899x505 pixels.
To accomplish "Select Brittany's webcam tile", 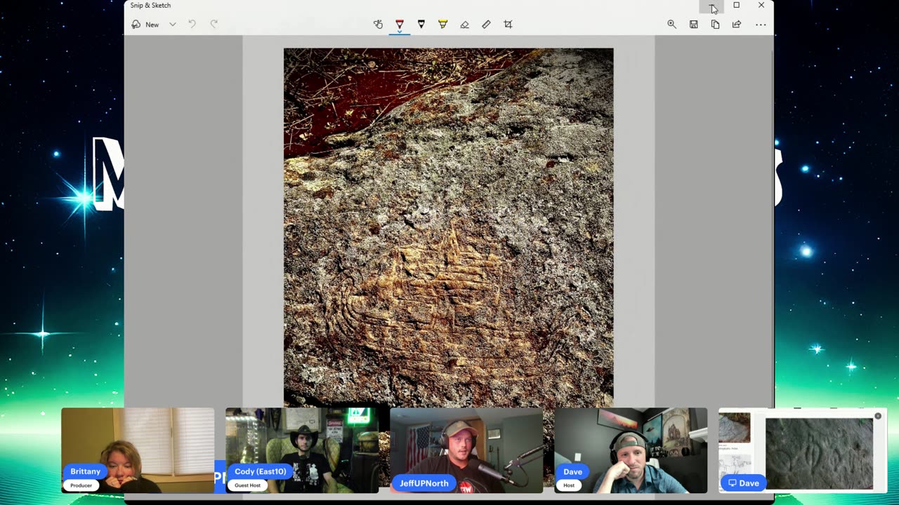I will [x=138, y=450].
